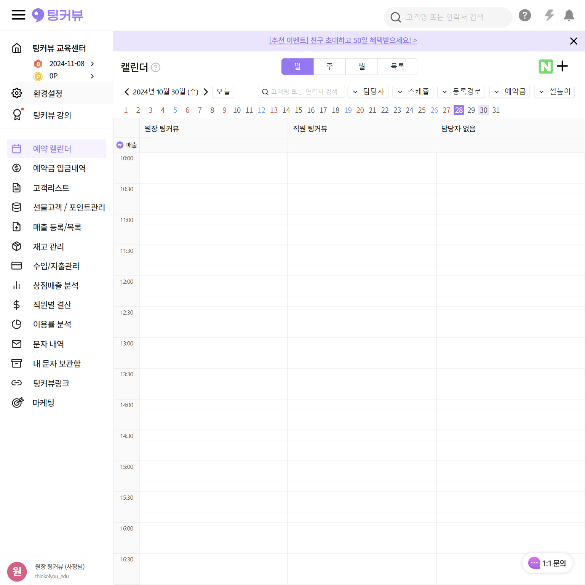Click the 매출 등록/목록 file-plus icon

[17, 227]
